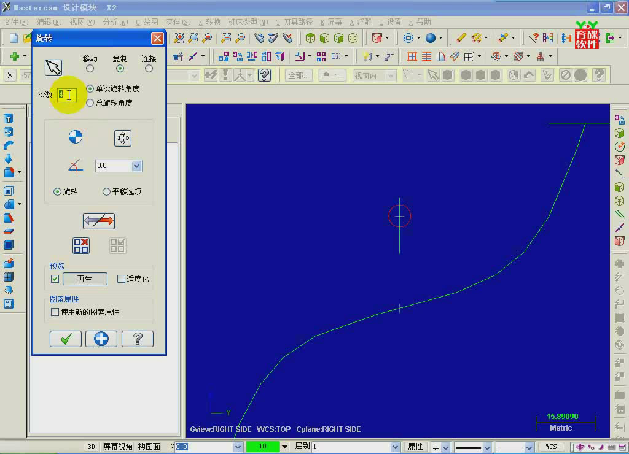Enable the 适度化 fit checkbox
Viewport: 629px width, 454px height.
[121, 279]
